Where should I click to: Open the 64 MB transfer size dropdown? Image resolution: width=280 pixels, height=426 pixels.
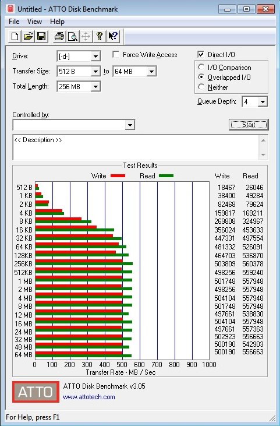(x=151, y=72)
